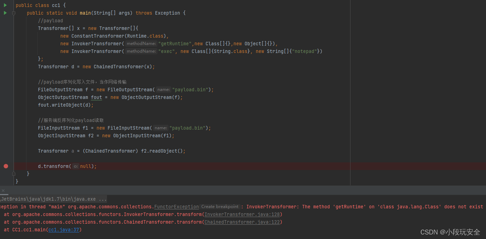486x239 pixels.
Task: Click the class name cc1 declaration
Action: coord(56,5)
